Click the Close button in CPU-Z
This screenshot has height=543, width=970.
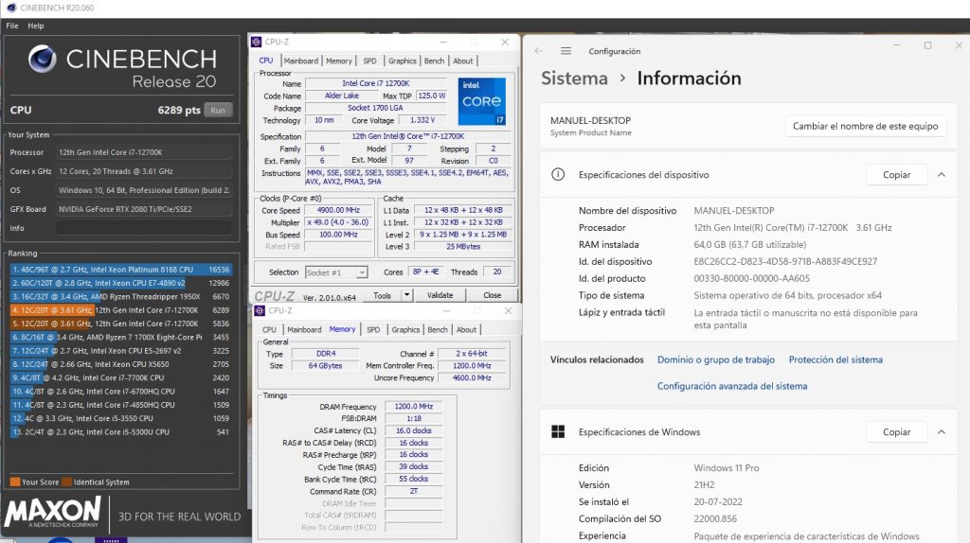point(493,295)
